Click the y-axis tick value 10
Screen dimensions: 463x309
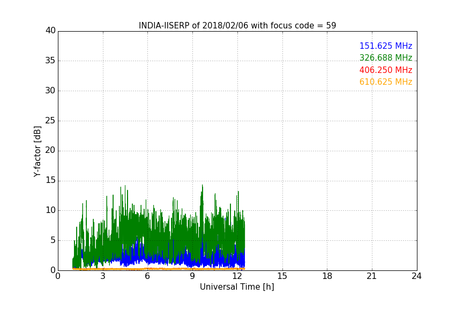point(50,210)
